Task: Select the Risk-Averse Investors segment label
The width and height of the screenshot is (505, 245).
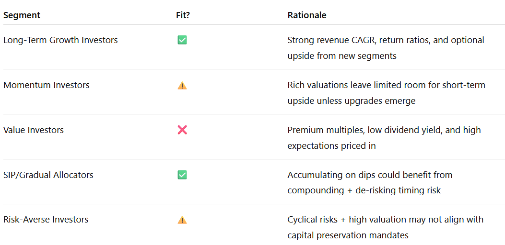Action: [46, 220]
